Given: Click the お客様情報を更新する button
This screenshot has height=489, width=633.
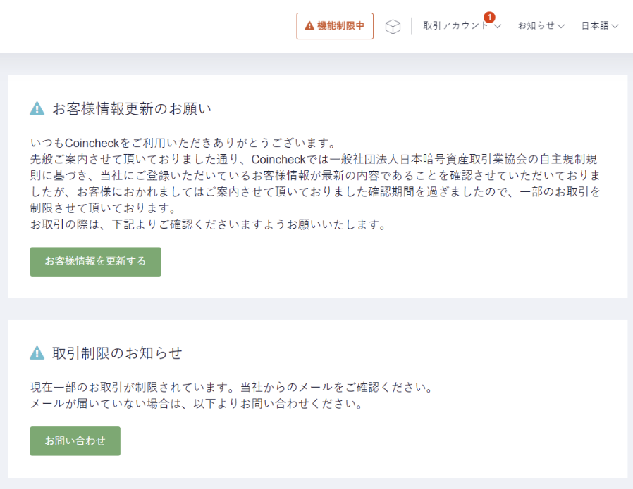Looking at the screenshot, I should pyautogui.click(x=95, y=262).
